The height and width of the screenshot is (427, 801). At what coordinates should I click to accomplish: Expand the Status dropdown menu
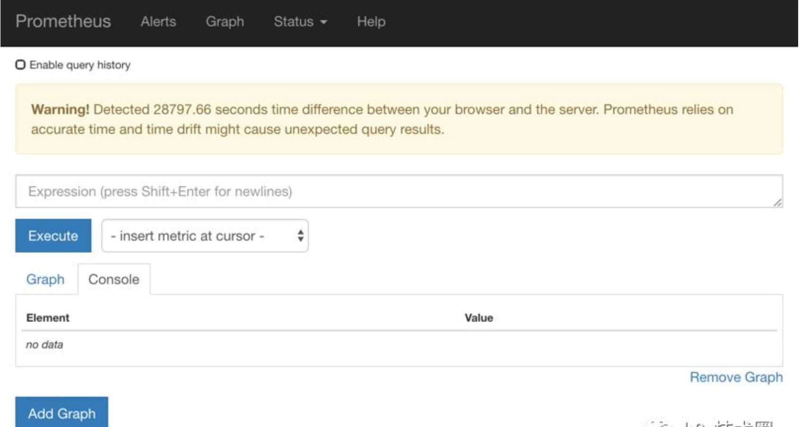point(300,21)
